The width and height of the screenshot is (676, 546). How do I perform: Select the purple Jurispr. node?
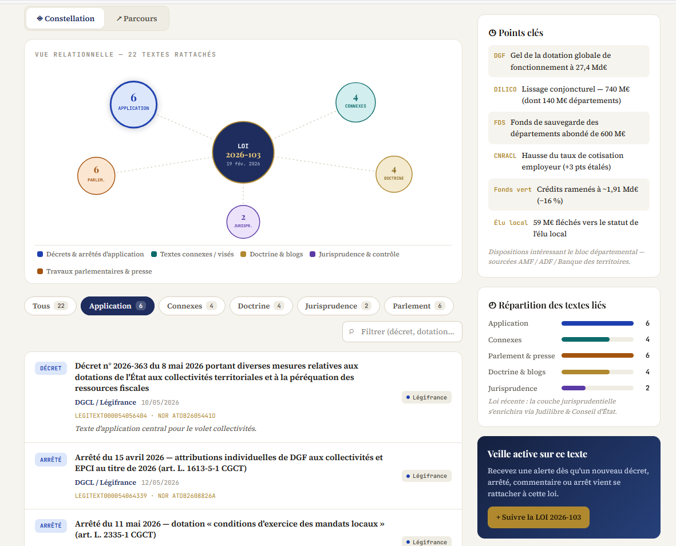click(x=243, y=221)
